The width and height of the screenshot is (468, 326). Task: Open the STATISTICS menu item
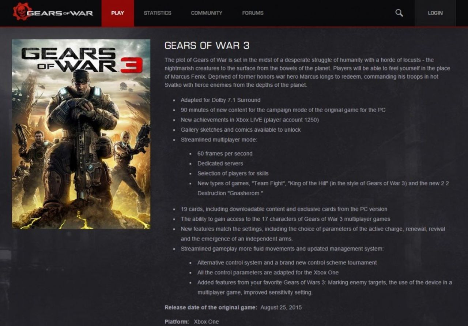pos(157,12)
